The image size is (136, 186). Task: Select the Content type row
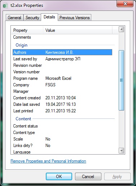[62, 133]
